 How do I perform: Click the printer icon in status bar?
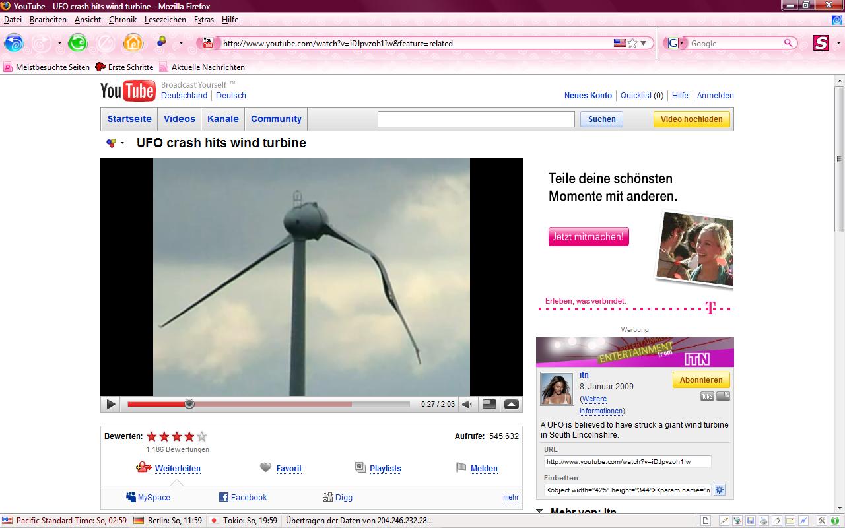764,521
